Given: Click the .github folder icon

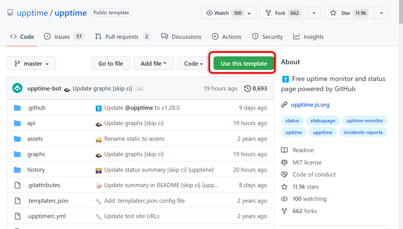Looking at the screenshot, I should coord(17,108).
